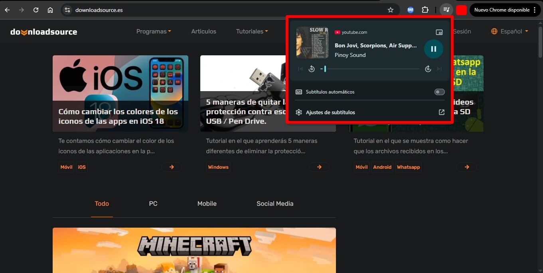Click the youtube.com source label
Image resolution: width=543 pixels, height=273 pixels.
(x=354, y=32)
